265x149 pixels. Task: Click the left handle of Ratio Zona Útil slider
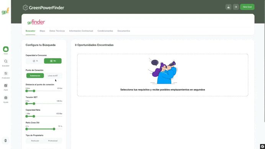click(x=27, y=129)
